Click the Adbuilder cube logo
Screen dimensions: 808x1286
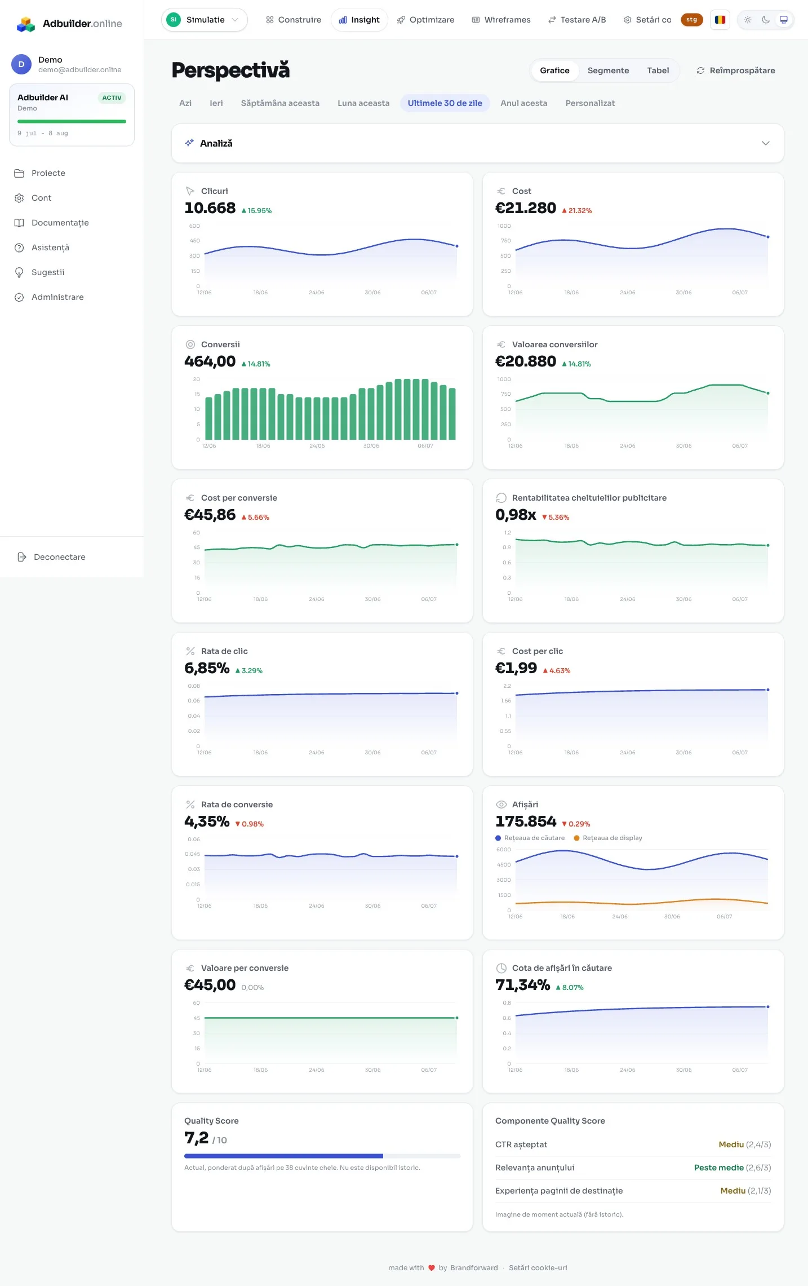(x=26, y=24)
